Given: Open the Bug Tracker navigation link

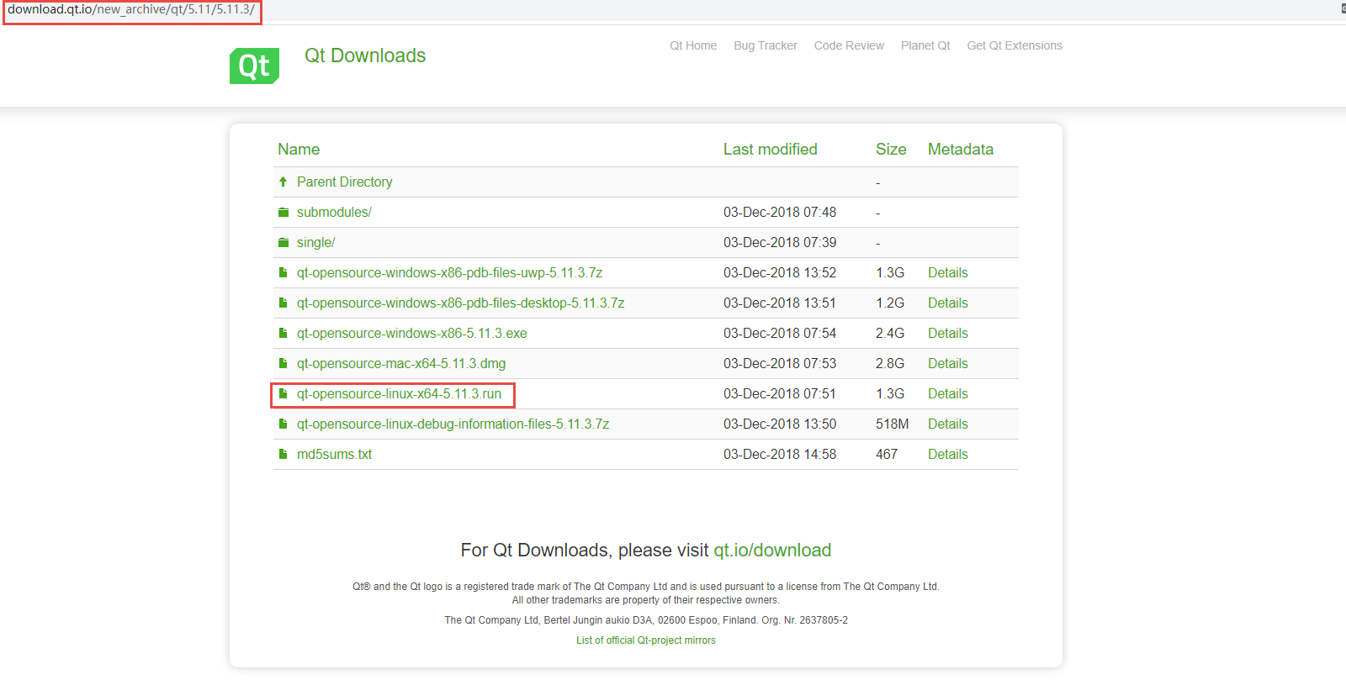Looking at the screenshot, I should click(766, 45).
